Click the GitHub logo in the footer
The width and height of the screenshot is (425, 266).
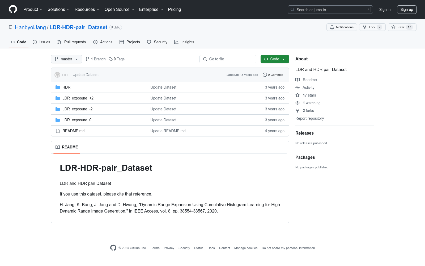[x=113, y=248]
